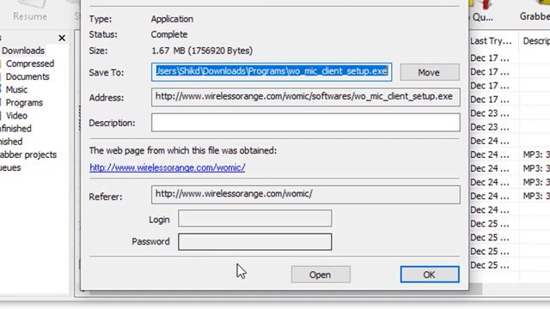Click the Referer field
Viewport: 550px width, 309px height.
306,195
